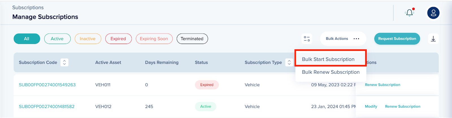Filter by Active subscriptions
The height and width of the screenshot is (118, 452).
57,39
